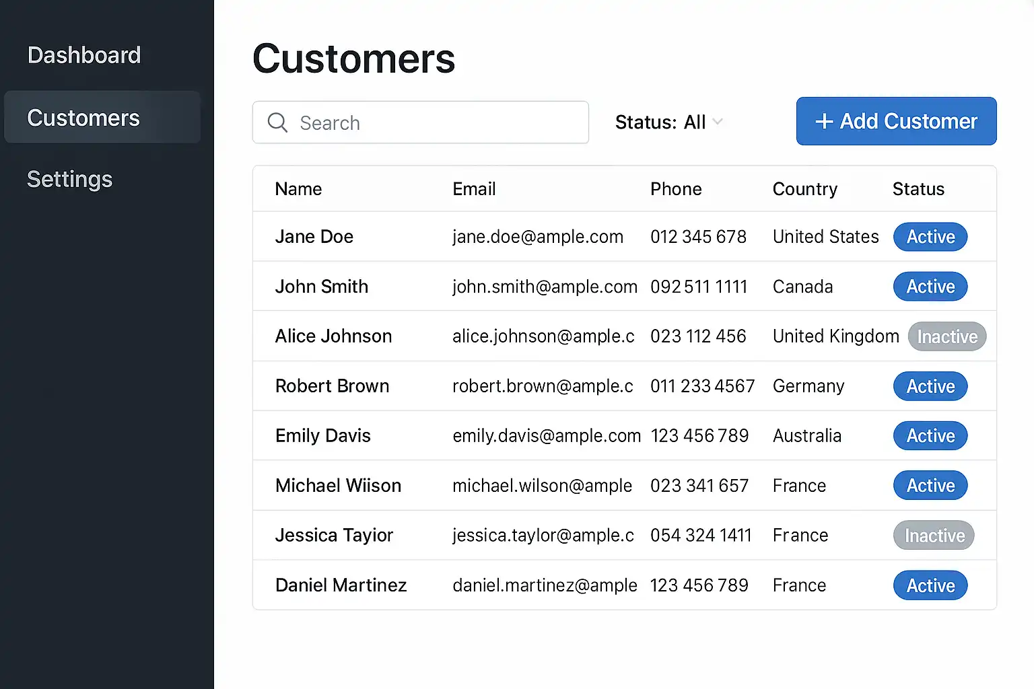Click the chevron next to Status: All
This screenshot has height=689, width=1034.
click(718, 122)
